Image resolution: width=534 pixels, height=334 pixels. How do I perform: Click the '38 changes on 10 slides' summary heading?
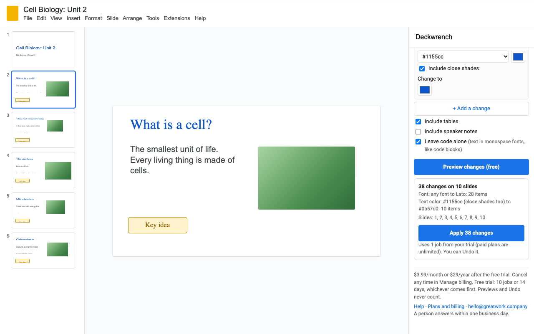click(448, 187)
